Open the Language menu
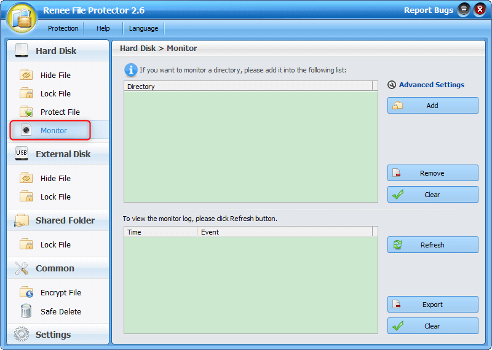 pos(143,28)
